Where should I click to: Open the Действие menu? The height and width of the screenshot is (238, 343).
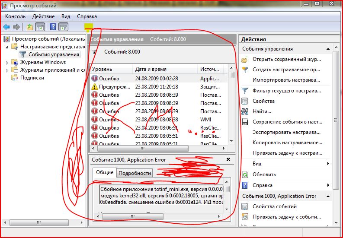tap(43, 16)
